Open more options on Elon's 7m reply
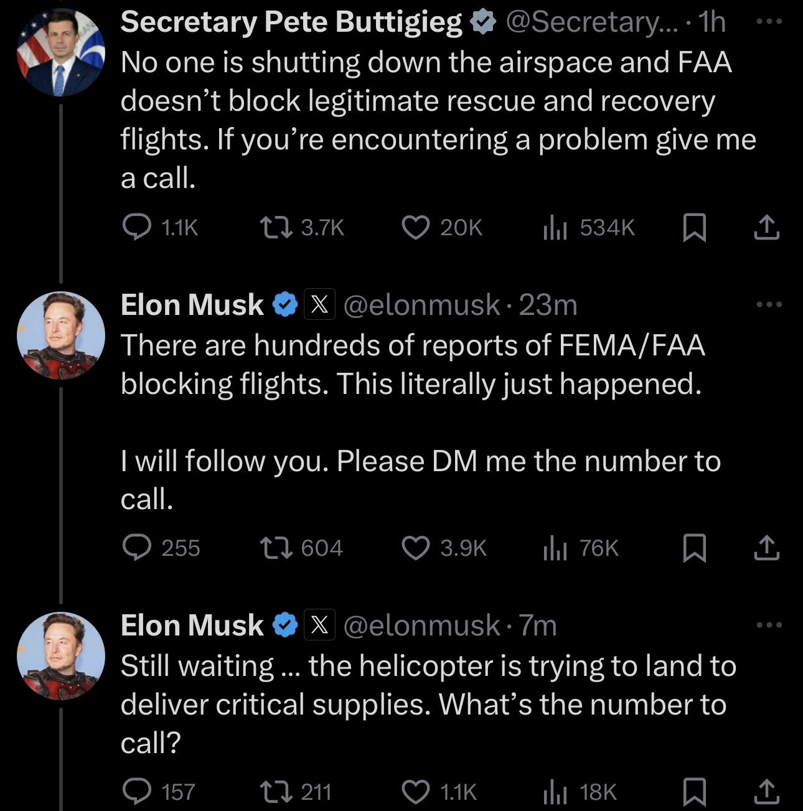Screen dimensions: 803x811 (x=770, y=626)
